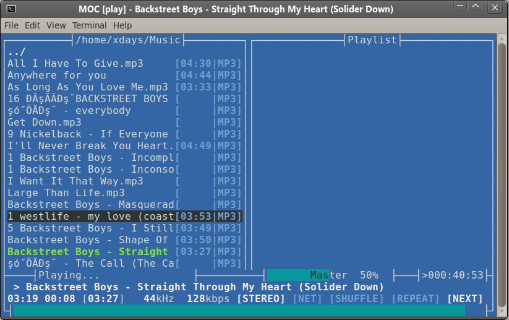Select the Get Down.mp3 file

pyautogui.click(x=45, y=122)
